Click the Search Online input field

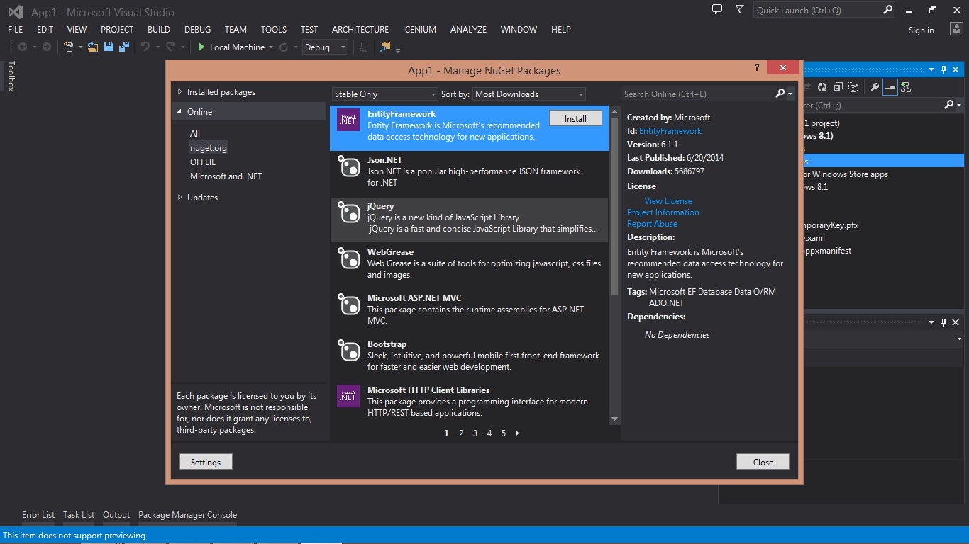click(x=698, y=93)
